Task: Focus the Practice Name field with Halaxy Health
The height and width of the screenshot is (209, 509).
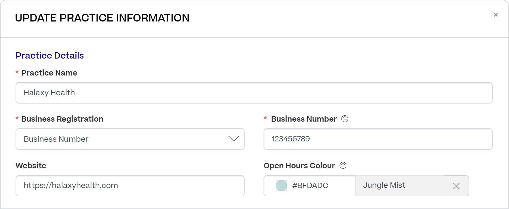Action: coord(254,93)
